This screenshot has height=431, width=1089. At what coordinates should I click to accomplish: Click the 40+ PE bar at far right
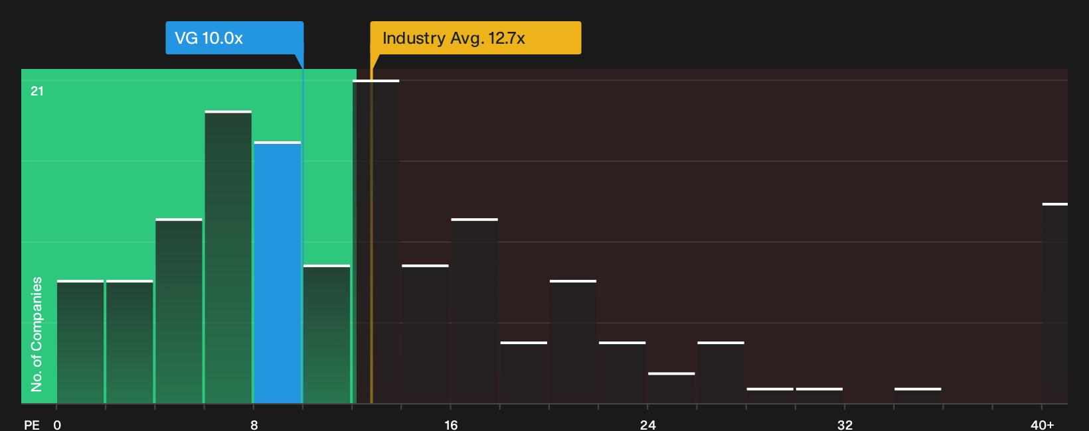pyautogui.click(x=1055, y=303)
